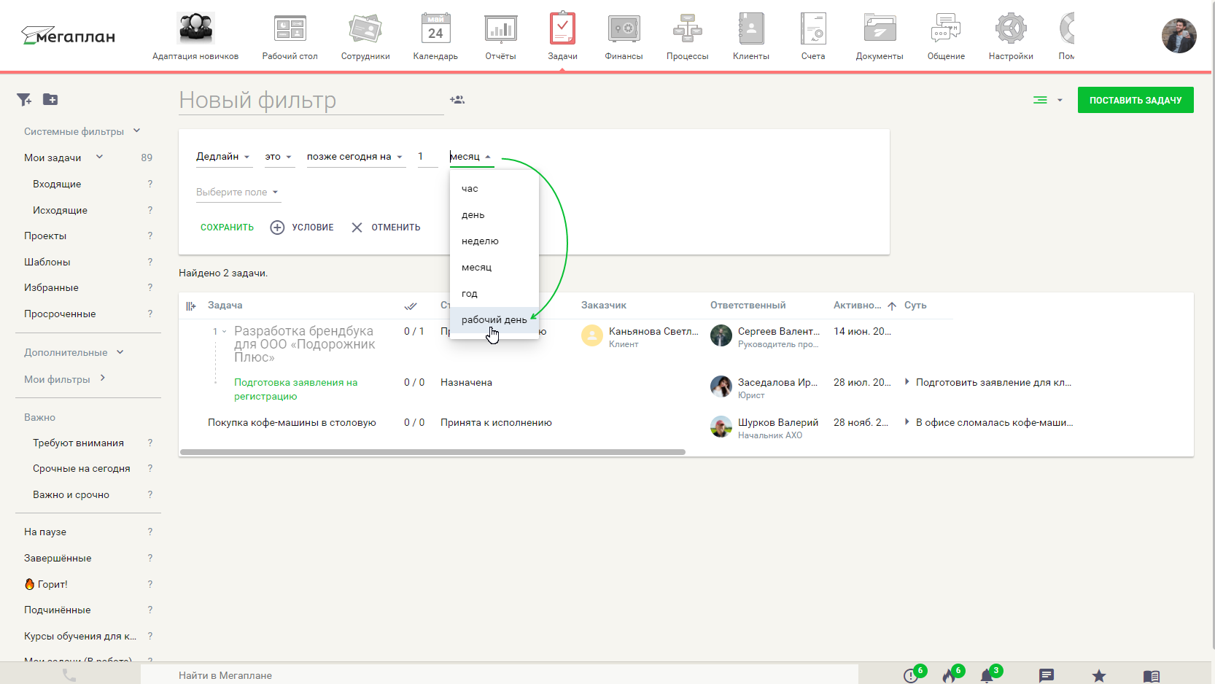Click the user profile avatar
This screenshot has width=1215, height=684.
coord(1179,36)
